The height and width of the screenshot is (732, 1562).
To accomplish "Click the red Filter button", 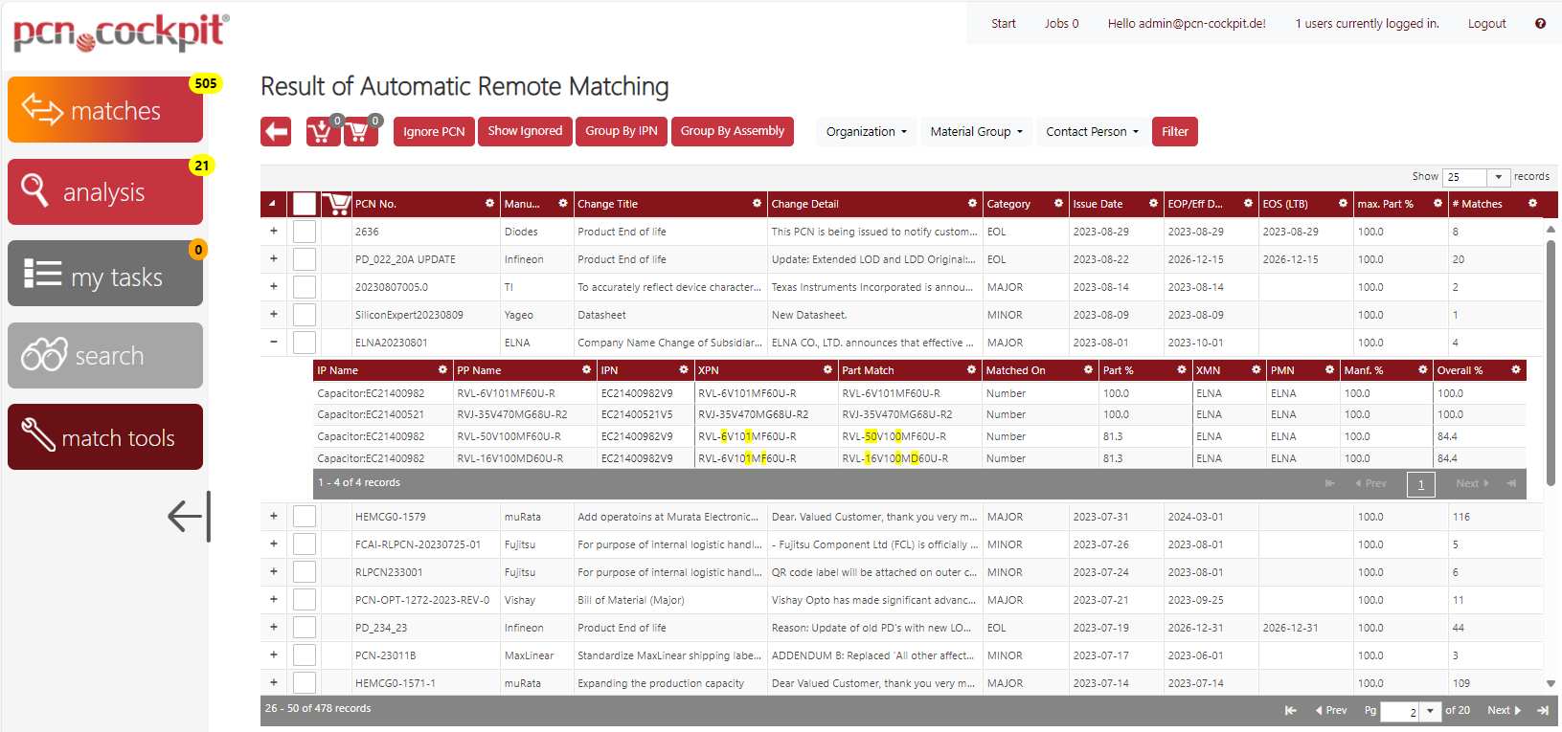I will coord(1175,132).
